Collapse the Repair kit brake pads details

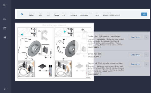[x=146, y=64]
